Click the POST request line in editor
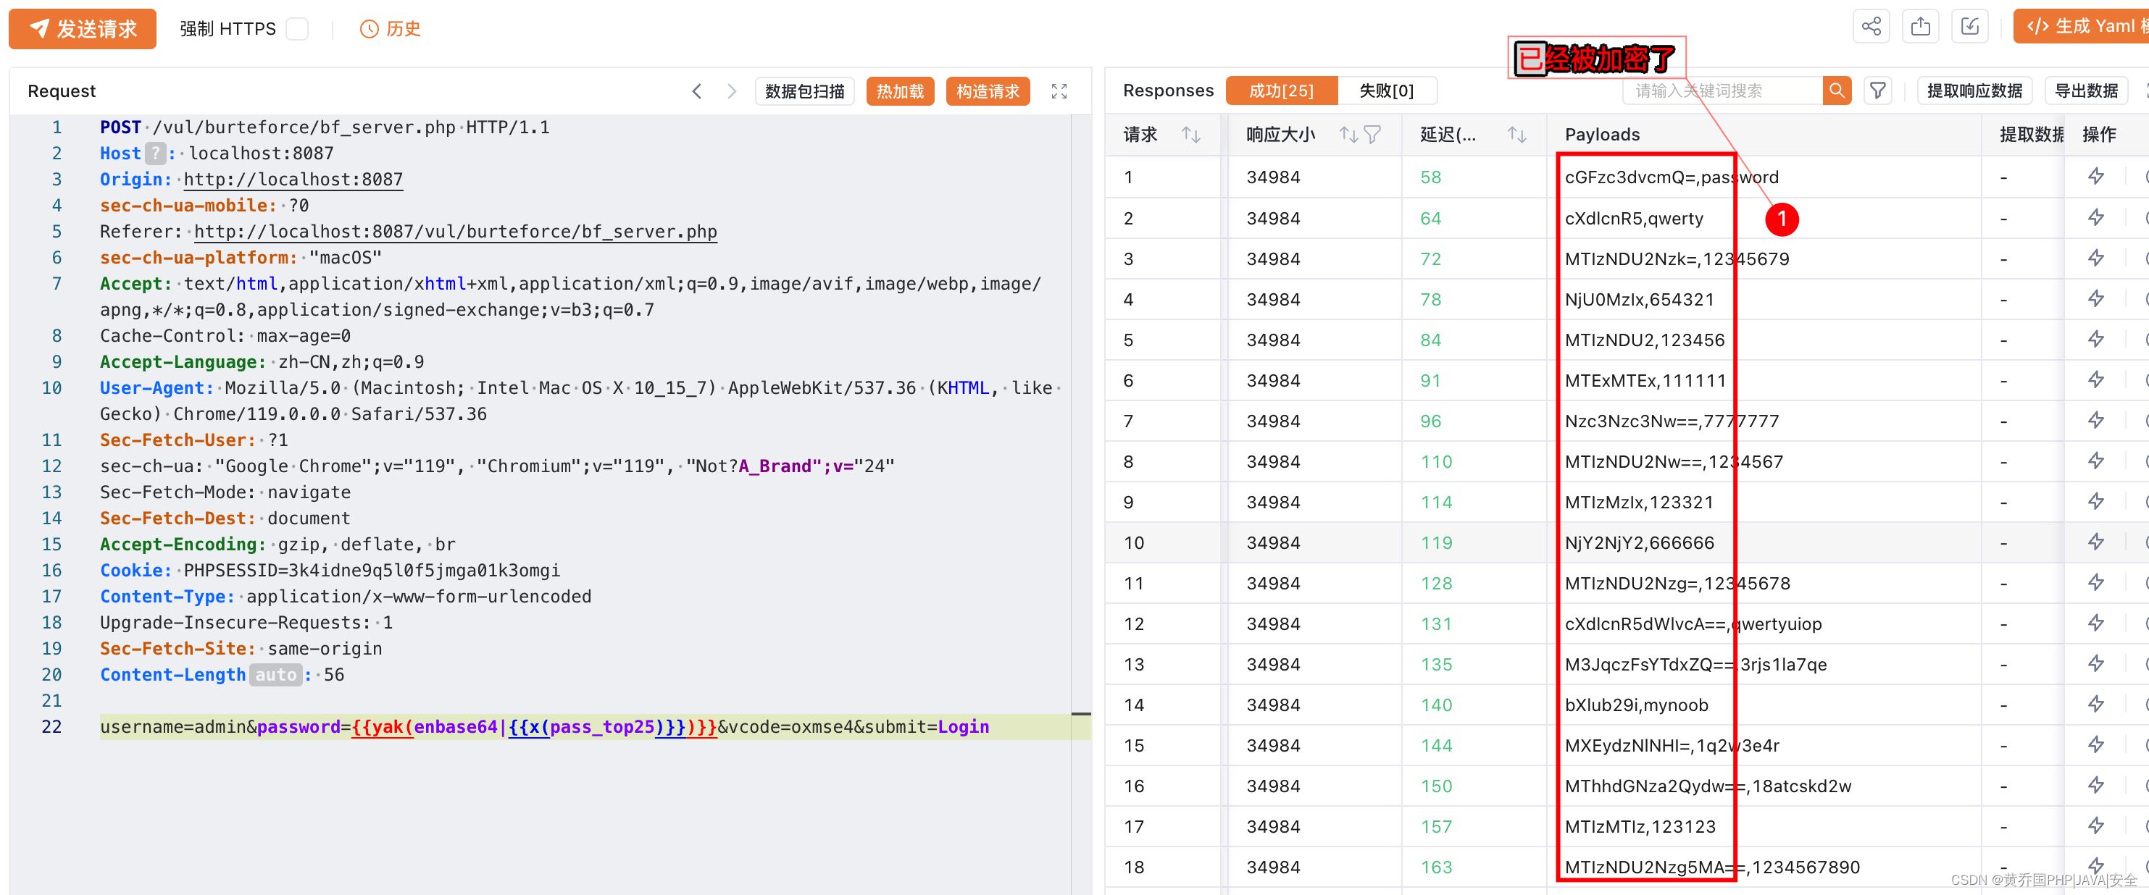The width and height of the screenshot is (2149, 895). click(325, 127)
